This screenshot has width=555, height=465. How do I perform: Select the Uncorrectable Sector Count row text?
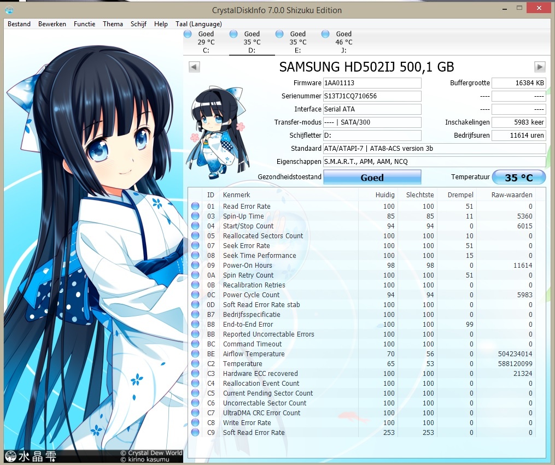coord(265,403)
